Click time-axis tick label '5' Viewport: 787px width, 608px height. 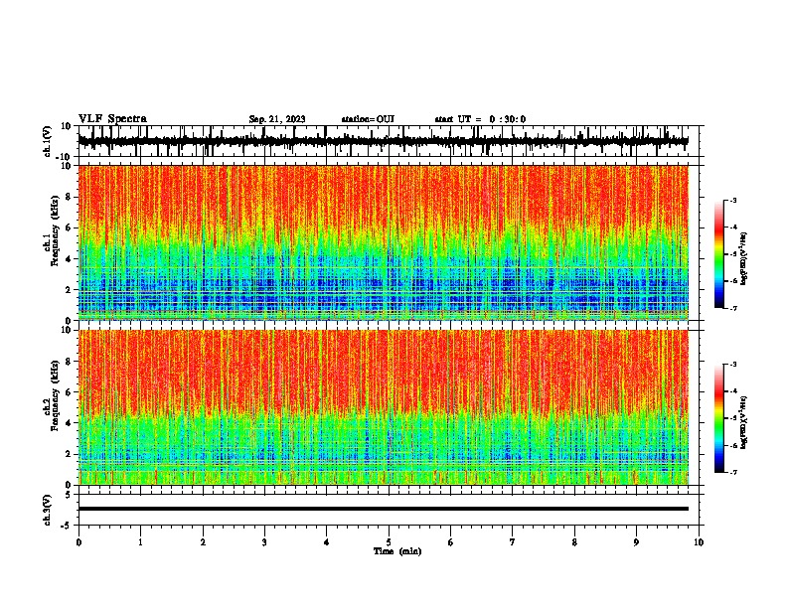click(x=389, y=542)
